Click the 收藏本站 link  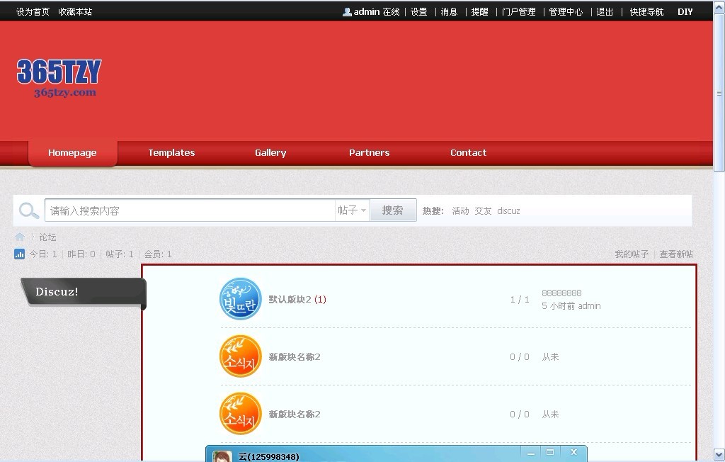point(75,12)
